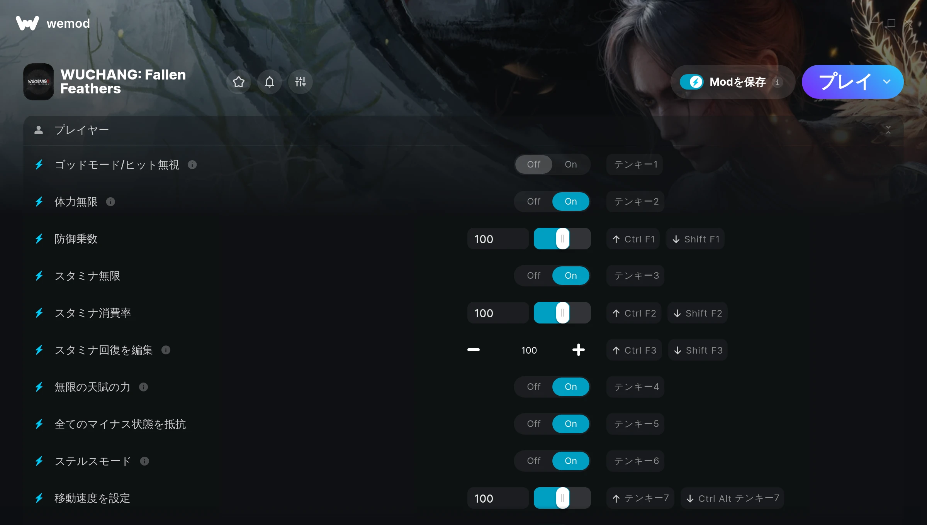The width and height of the screenshot is (927, 525).
Task: Click the プレイヤー category header
Action: coord(463,130)
